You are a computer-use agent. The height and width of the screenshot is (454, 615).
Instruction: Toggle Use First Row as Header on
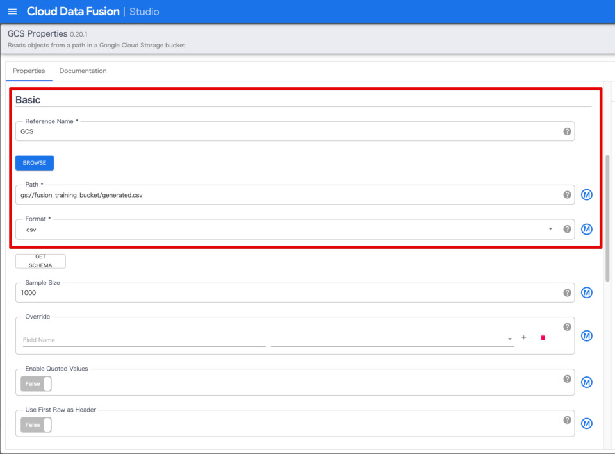36,424
